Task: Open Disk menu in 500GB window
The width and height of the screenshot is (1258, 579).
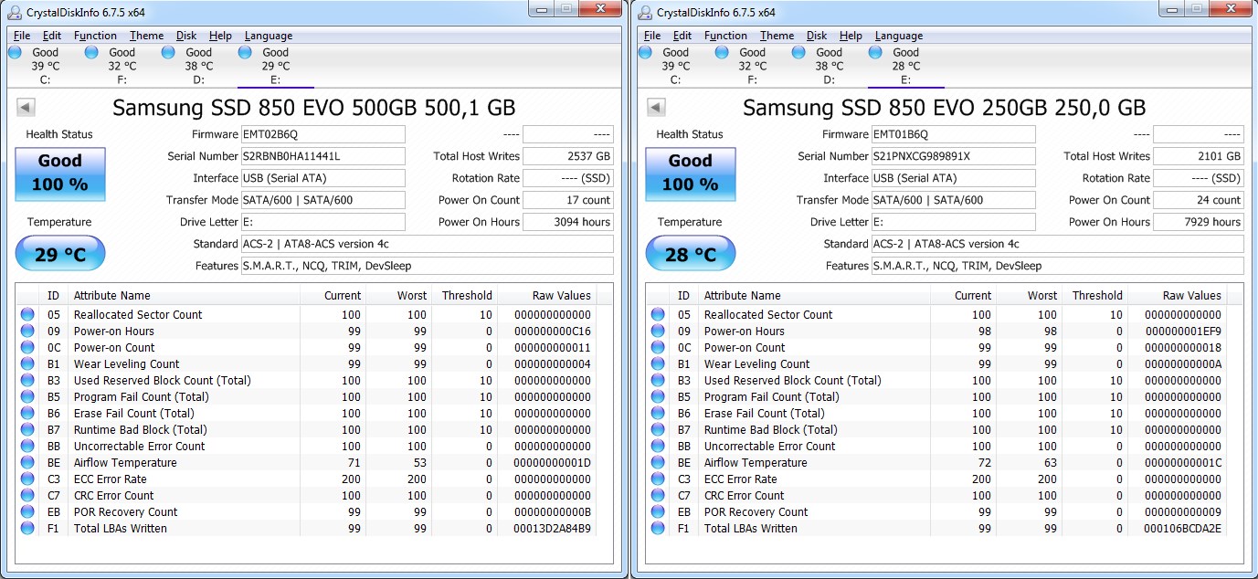Action: coord(186,36)
